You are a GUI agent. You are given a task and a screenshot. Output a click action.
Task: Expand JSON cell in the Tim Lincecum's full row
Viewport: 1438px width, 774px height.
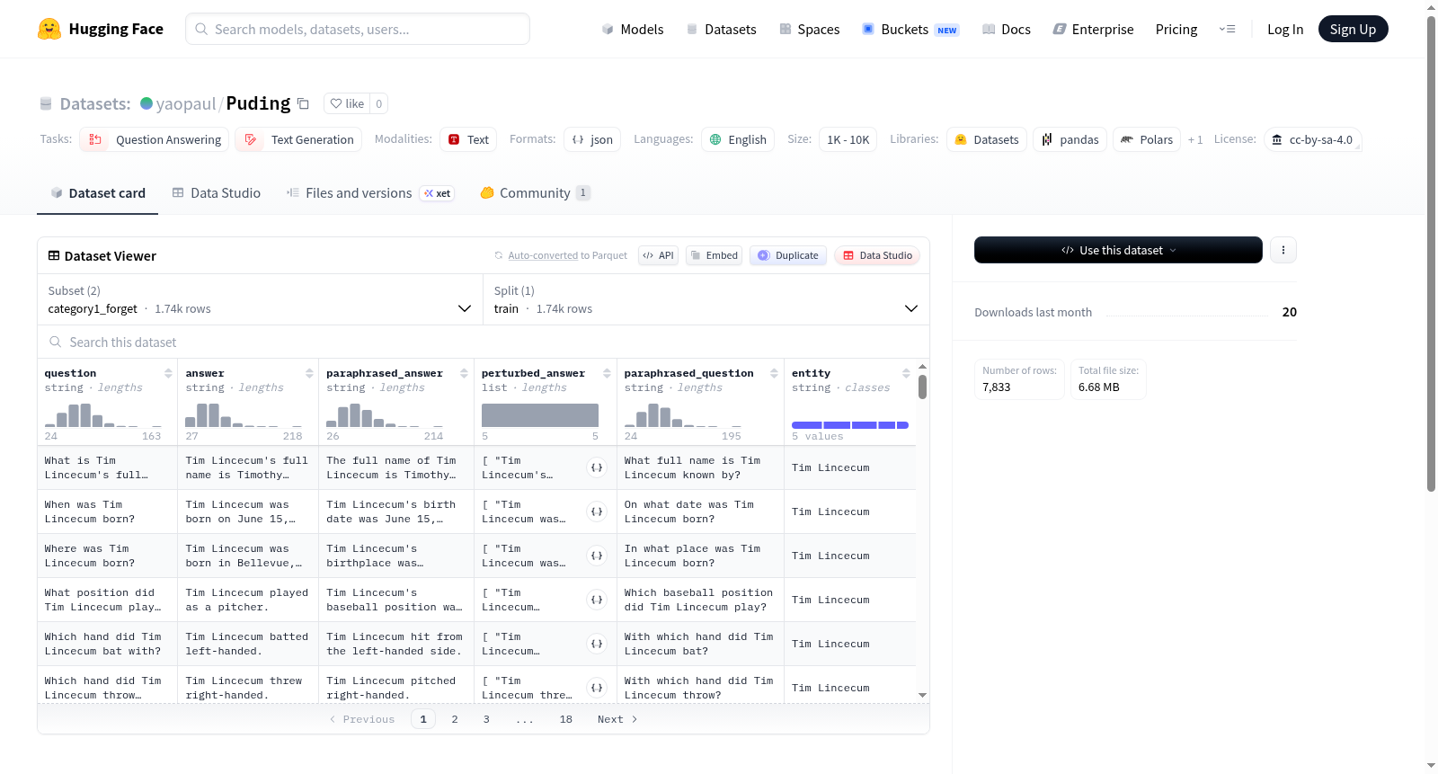(597, 467)
